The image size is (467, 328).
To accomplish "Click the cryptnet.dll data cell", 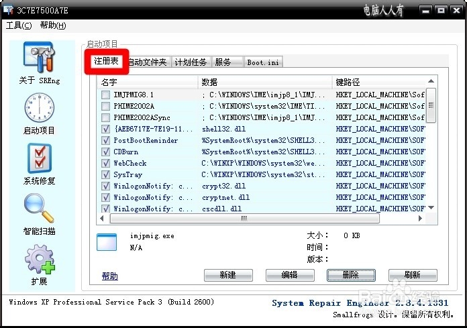I will 225,197.
